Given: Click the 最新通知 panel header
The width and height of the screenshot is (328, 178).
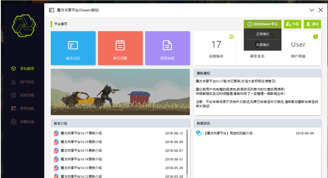Looking at the screenshot, I should (x=257, y=73).
